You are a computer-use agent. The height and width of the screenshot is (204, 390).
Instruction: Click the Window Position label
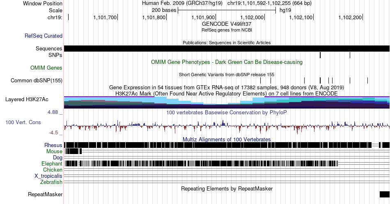click(43, 3)
